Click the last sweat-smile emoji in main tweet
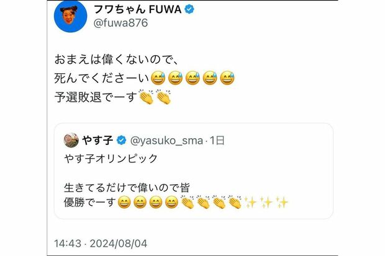Image resolution: width=385 pixels, height=256 pixels. click(x=227, y=80)
